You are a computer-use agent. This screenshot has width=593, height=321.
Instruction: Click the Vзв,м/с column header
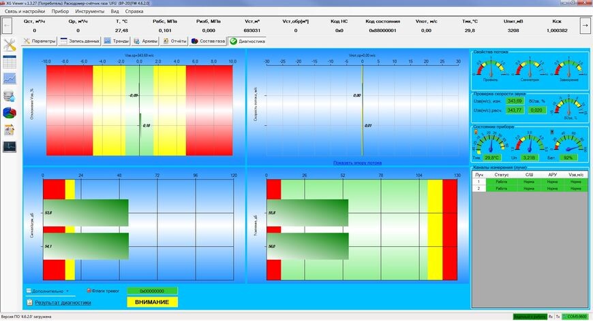coord(576,175)
